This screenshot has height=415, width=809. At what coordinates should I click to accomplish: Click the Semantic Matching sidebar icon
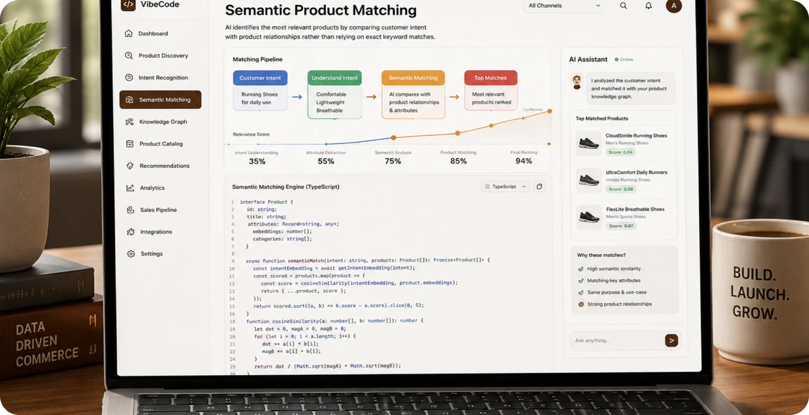(x=129, y=100)
